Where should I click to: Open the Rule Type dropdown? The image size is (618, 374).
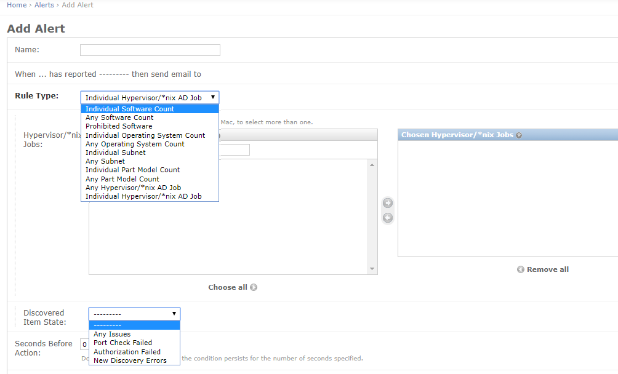coord(150,98)
